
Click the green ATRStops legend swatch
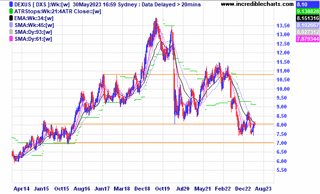click(11, 11)
